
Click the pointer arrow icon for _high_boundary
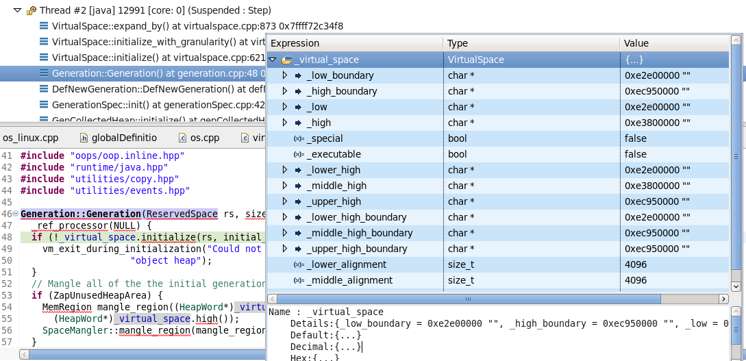pyautogui.click(x=298, y=91)
